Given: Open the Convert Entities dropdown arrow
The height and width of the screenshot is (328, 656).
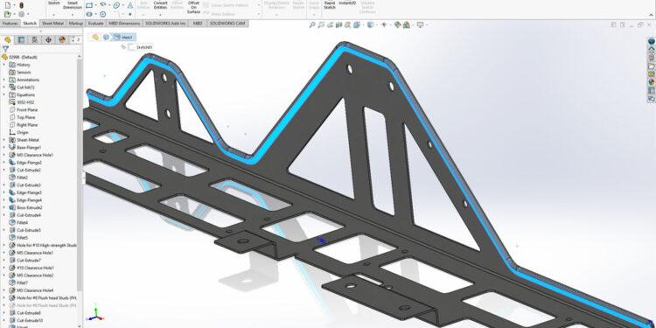Looking at the screenshot, I should [160, 14].
